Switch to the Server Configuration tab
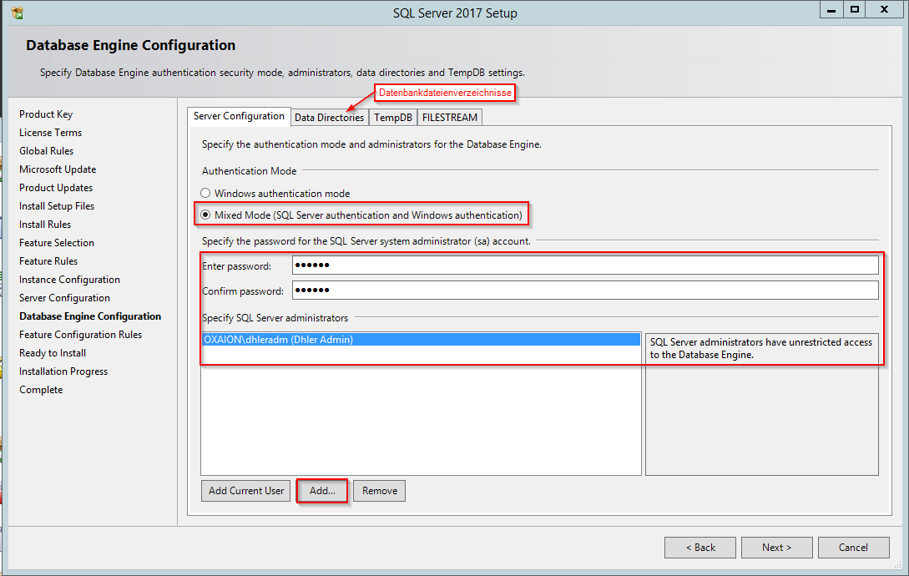Screen dimensions: 909x576 point(239,116)
